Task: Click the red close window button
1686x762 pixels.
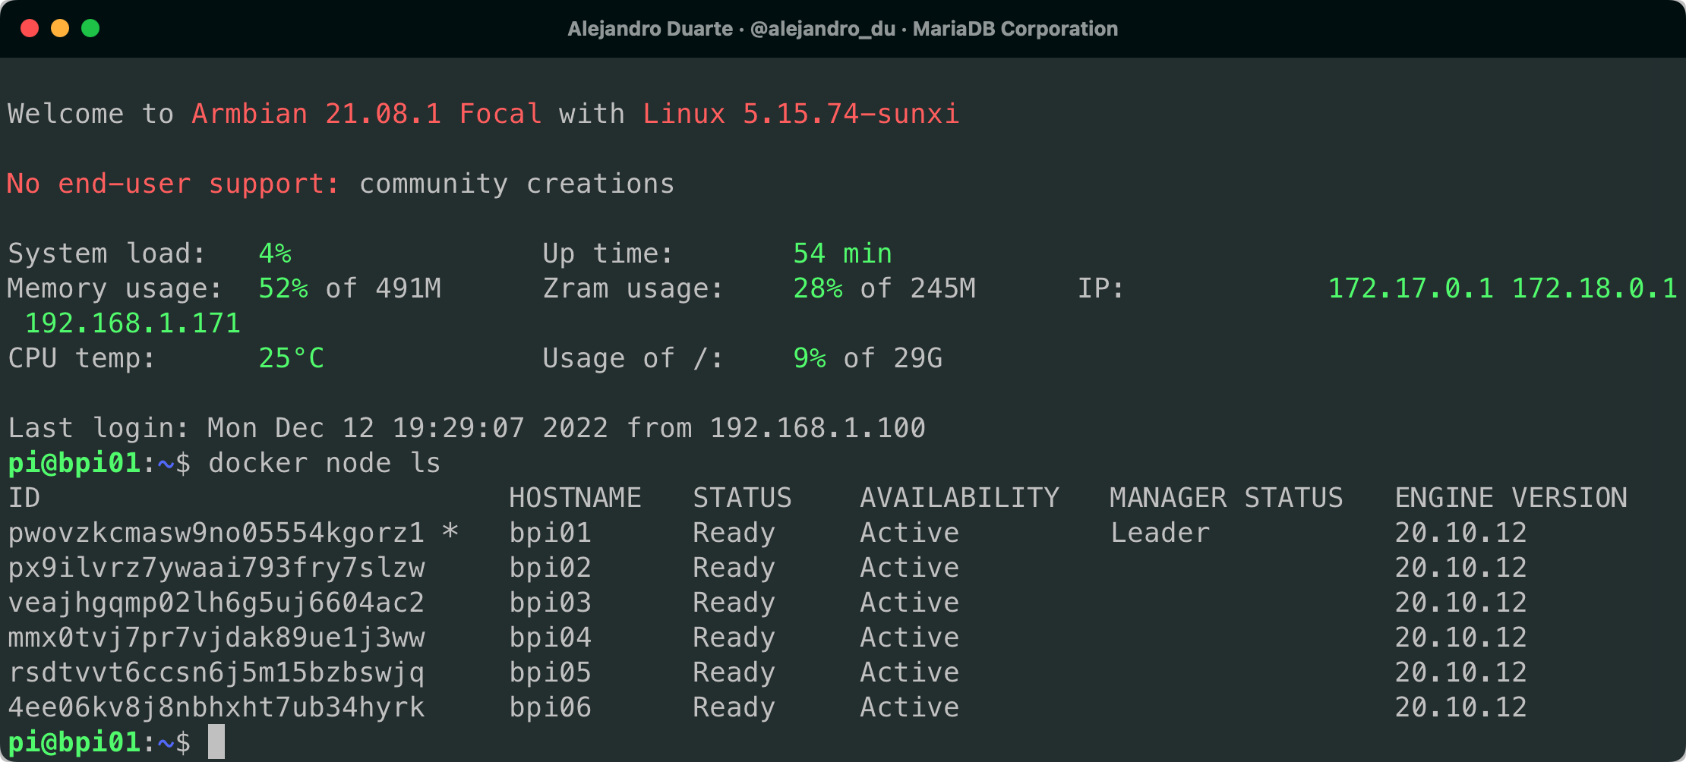Action: (x=30, y=29)
